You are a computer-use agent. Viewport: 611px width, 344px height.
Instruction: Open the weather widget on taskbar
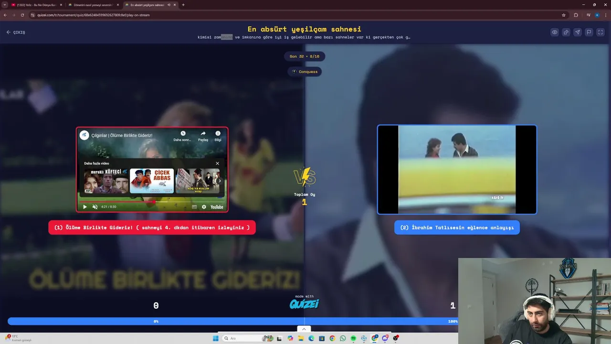pyautogui.click(x=18, y=338)
